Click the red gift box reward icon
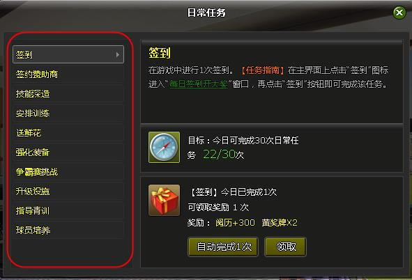Screen dimensions: 412x280 click(165, 200)
